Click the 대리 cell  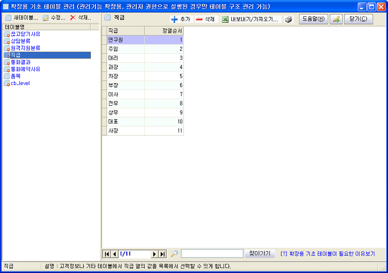[x=126, y=58]
